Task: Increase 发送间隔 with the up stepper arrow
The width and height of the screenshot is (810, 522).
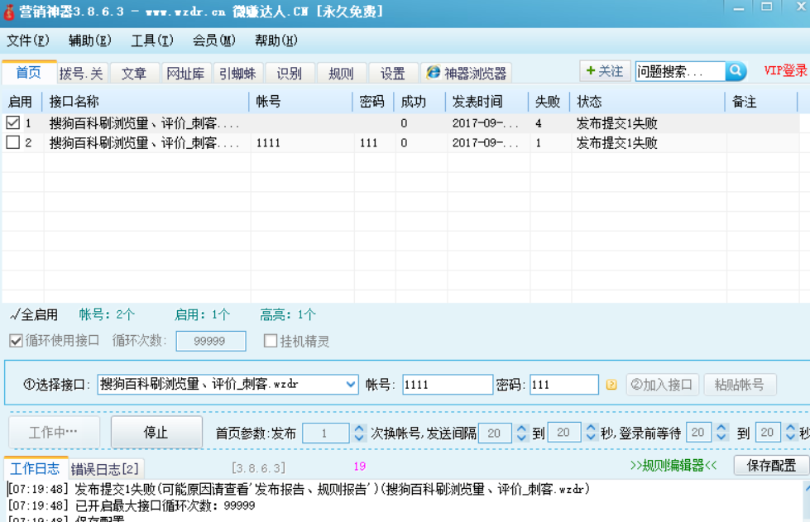Action: coord(521,427)
